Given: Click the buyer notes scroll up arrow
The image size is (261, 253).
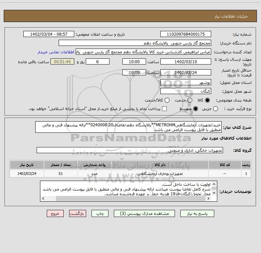Looking at the screenshot, I should pyautogui.click(x=214, y=184).
